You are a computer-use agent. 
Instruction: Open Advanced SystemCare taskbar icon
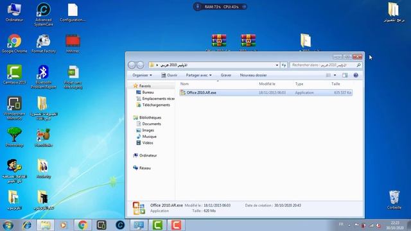click(x=120, y=225)
